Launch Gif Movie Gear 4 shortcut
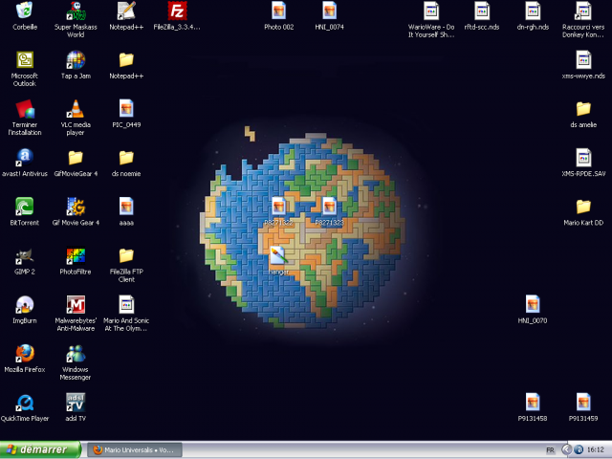Screen dimensions: 612x459 [76, 207]
